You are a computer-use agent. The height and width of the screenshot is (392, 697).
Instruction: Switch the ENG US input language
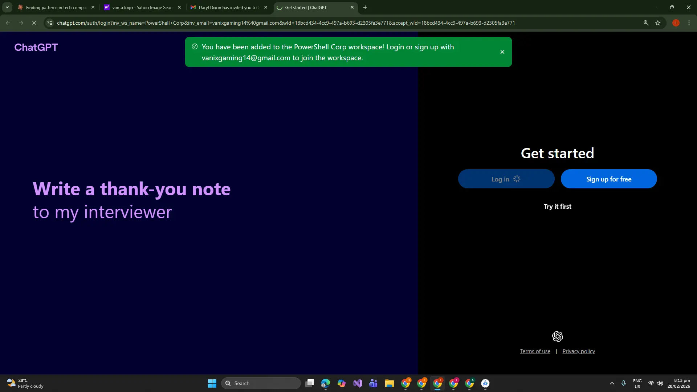point(637,383)
